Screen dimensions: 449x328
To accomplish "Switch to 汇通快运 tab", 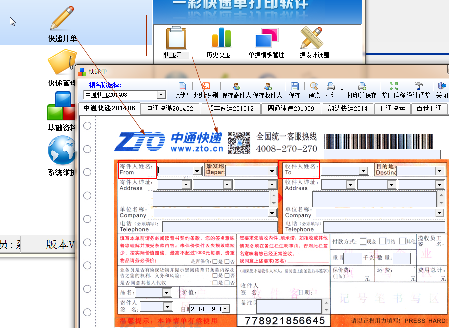I will pyautogui.click(x=392, y=108).
